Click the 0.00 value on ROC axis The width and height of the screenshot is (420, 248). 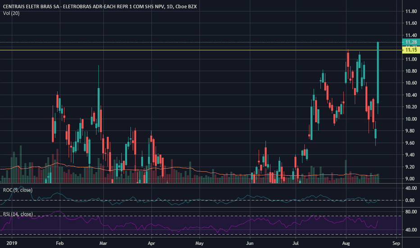pos(411,200)
